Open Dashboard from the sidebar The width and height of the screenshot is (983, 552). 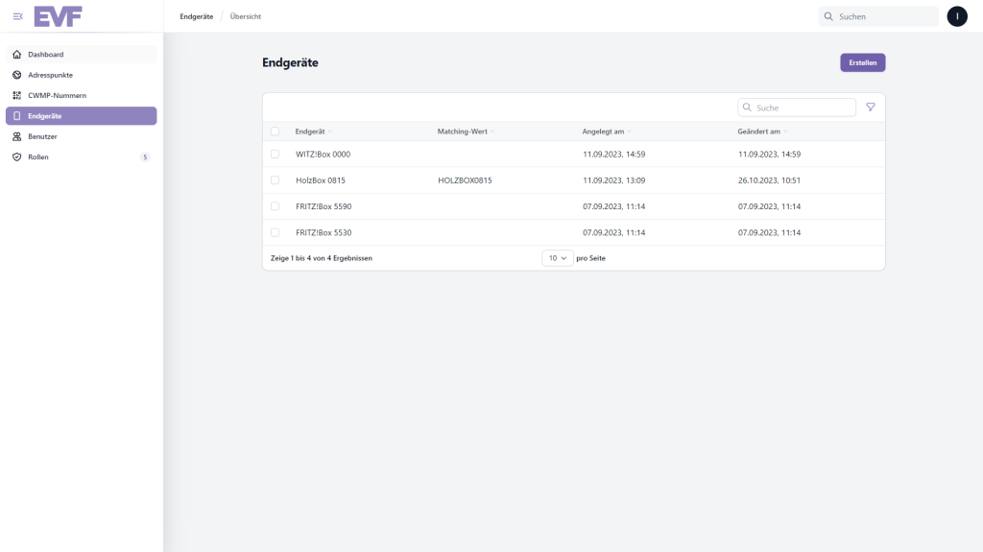[45, 55]
